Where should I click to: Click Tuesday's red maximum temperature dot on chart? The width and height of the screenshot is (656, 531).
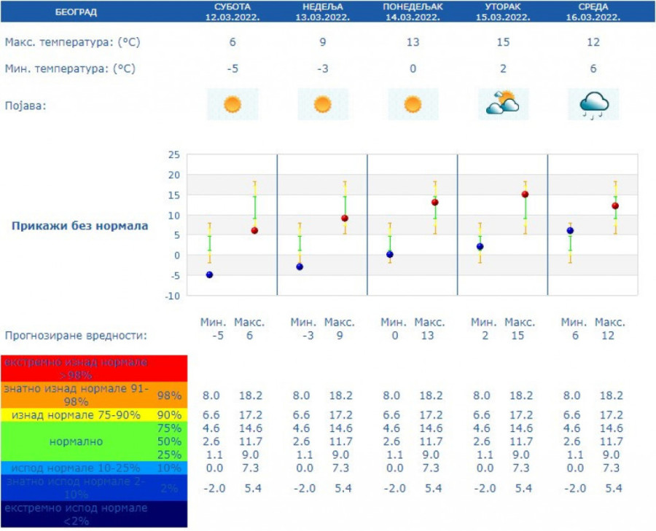525,194
